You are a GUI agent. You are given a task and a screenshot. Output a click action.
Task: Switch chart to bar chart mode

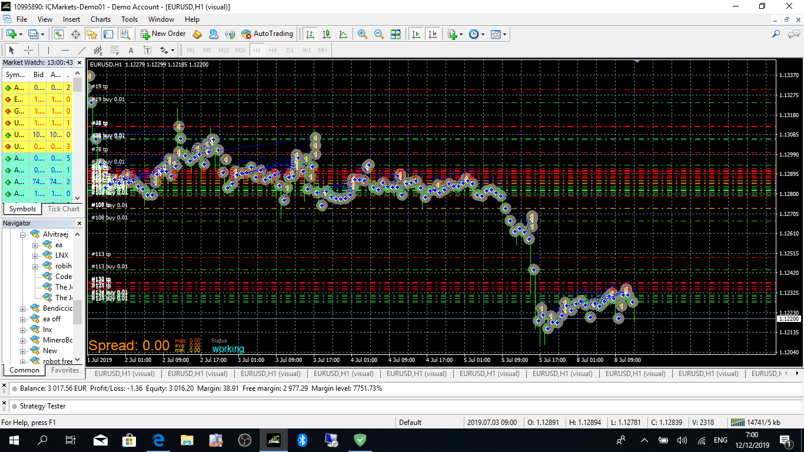pyautogui.click(x=310, y=34)
